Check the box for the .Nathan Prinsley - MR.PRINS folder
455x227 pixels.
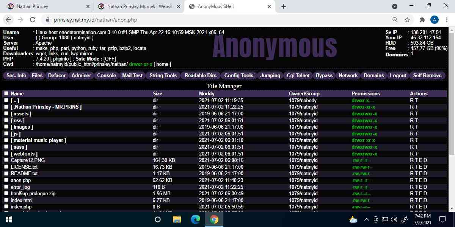coord(6,107)
